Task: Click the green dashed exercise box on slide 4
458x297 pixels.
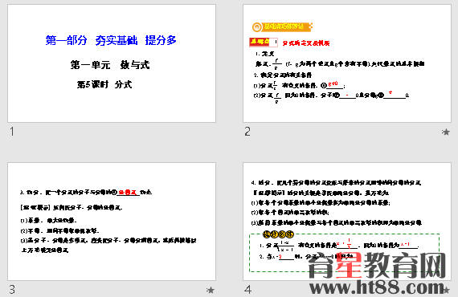Action: point(345,253)
